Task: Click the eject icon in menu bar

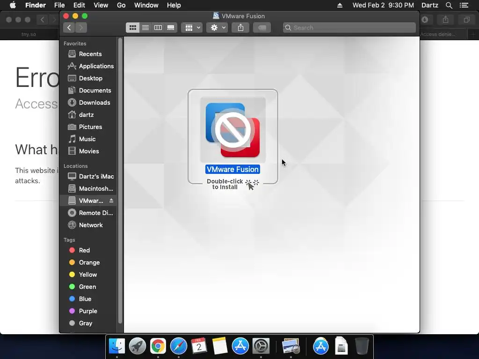Action: pyautogui.click(x=340, y=5)
